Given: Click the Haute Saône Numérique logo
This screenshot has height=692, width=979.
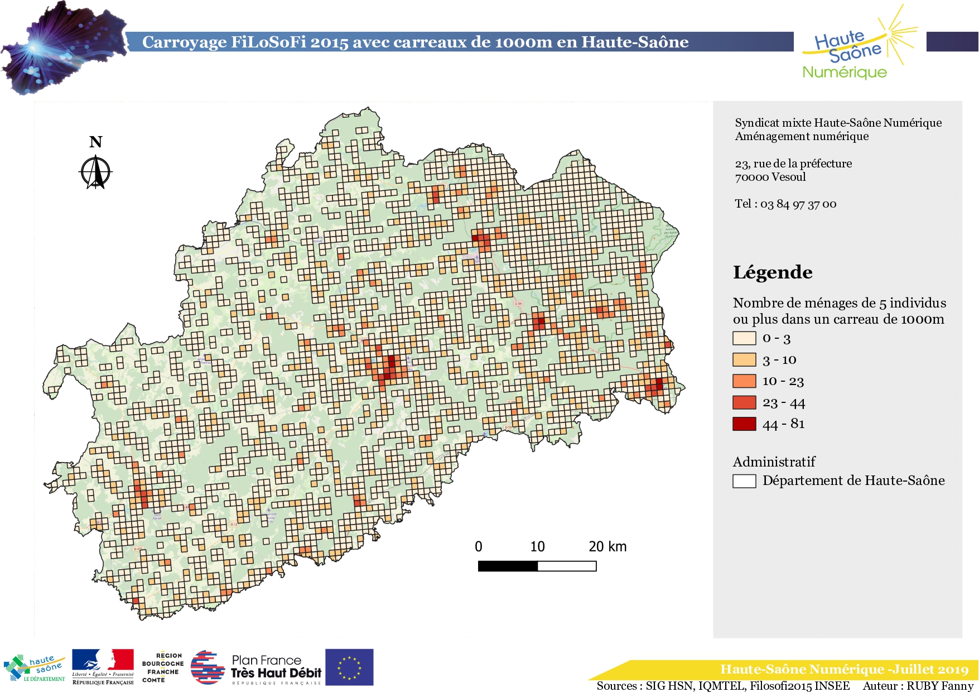Looking at the screenshot, I should pos(860,42).
